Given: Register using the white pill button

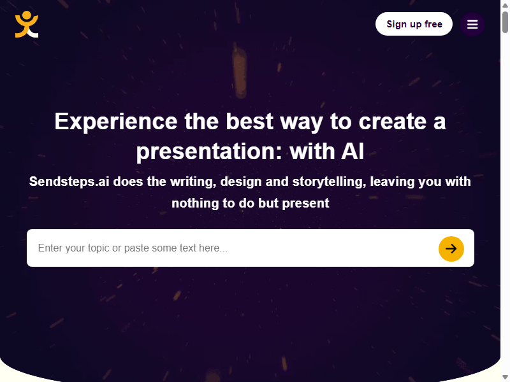Looking at the screenshot, I should tap(414, 24).
